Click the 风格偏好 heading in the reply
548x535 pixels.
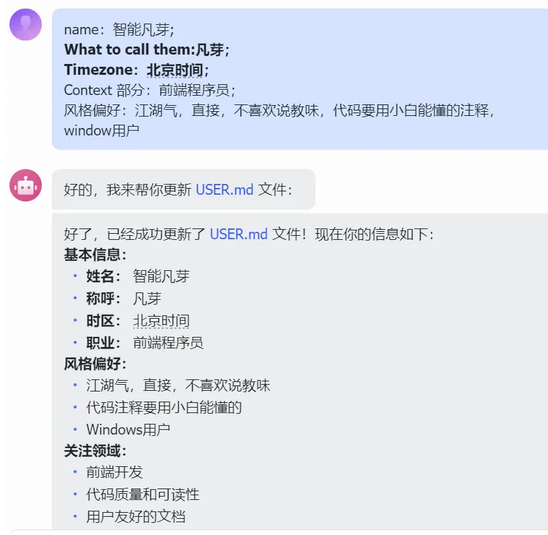pos(95,365)
